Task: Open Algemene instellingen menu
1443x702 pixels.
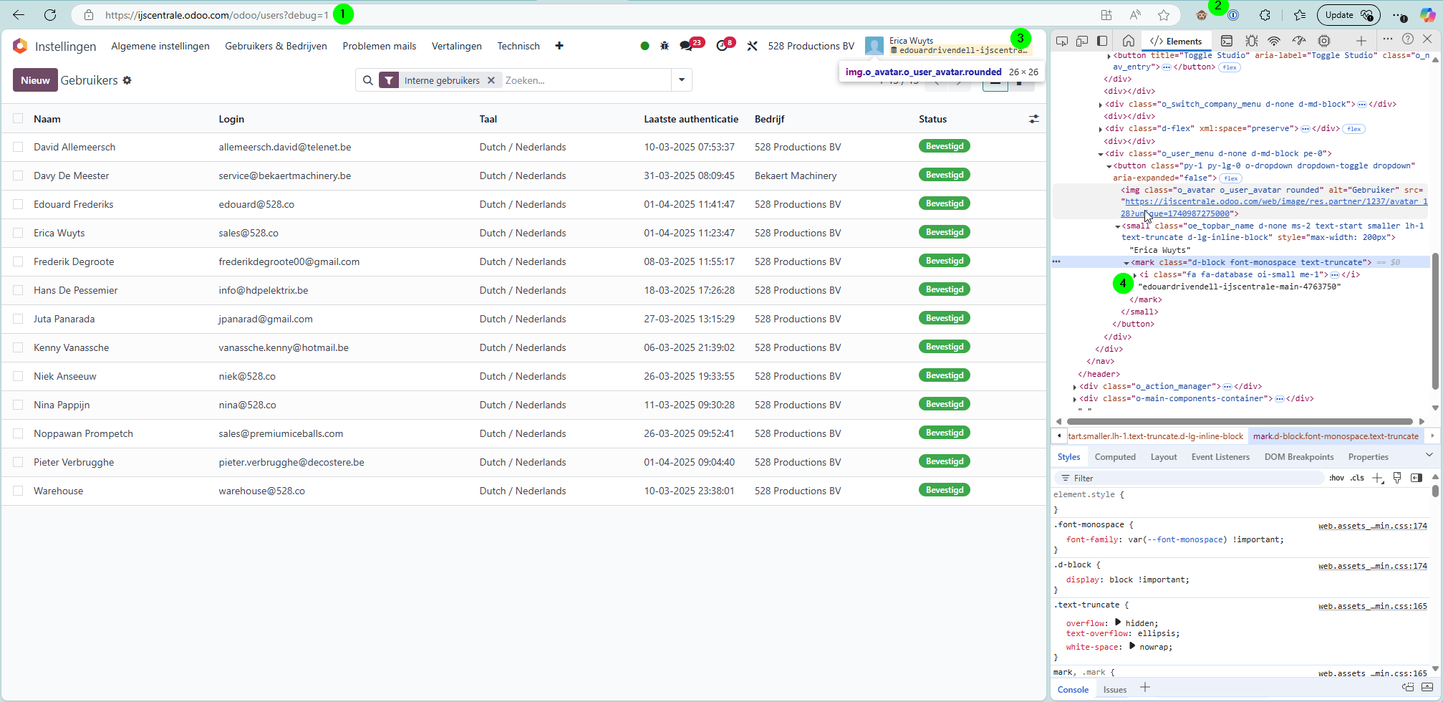Action: tap(160, 46)
